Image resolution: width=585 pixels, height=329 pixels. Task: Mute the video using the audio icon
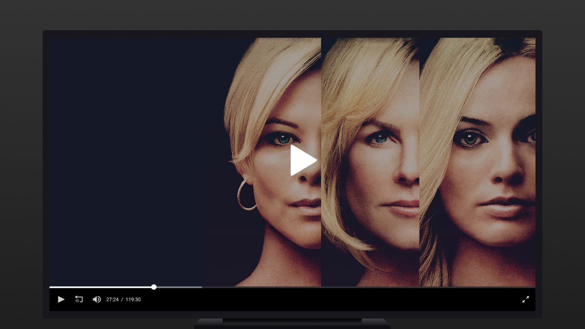(96, 299)
